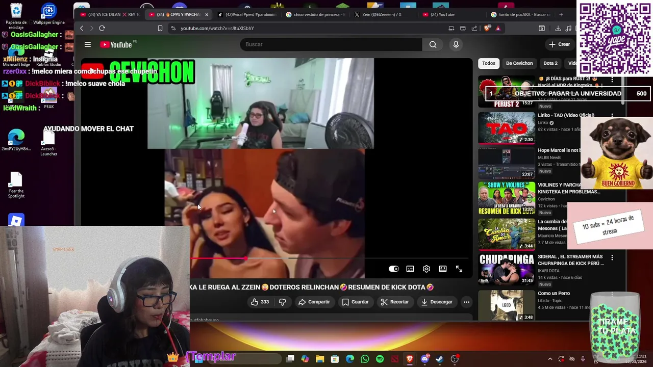
Task: Open the video player settings gear
Action: click(426, 269)
